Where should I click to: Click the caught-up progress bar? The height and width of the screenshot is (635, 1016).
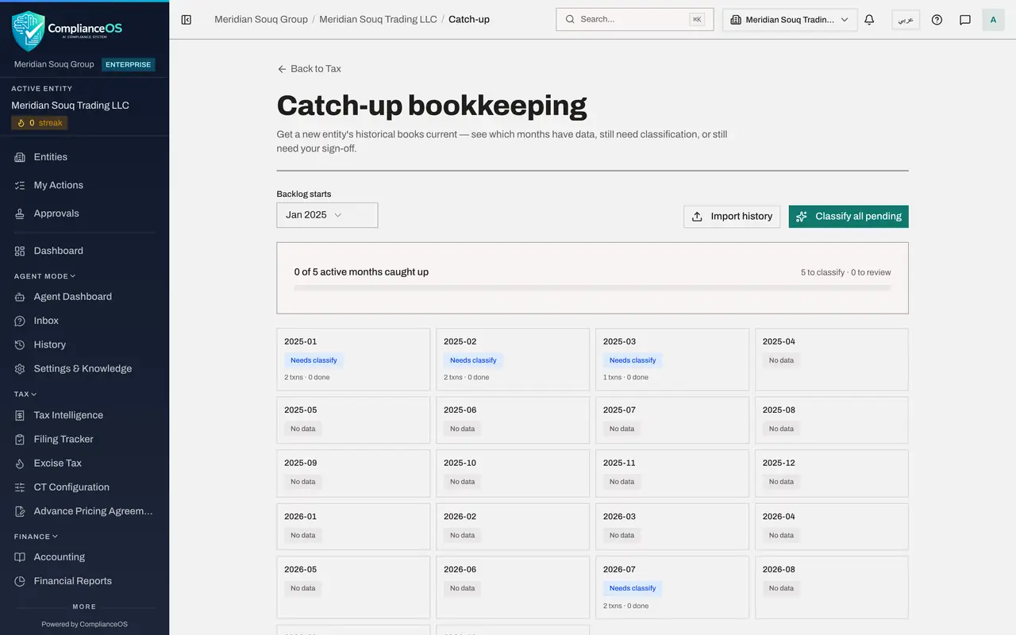[x=592, y=287]
